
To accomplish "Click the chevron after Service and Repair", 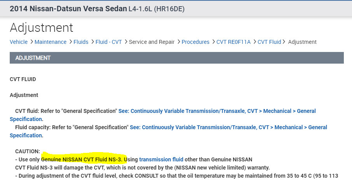I will click(178, 42).
